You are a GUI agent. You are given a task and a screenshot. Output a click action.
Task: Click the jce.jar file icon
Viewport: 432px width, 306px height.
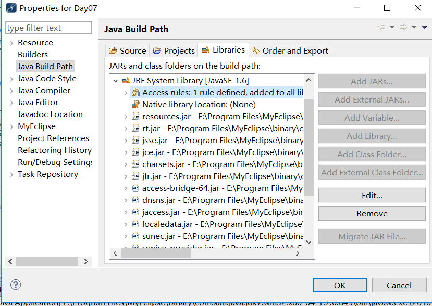pos(135,152)
